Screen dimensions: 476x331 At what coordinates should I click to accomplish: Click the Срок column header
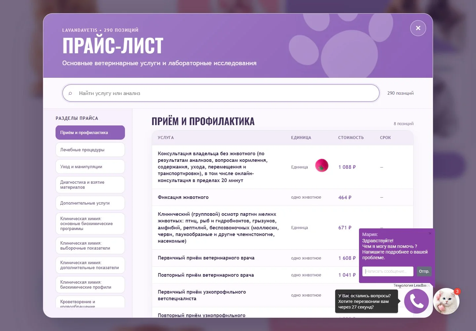tap(385, 137)
